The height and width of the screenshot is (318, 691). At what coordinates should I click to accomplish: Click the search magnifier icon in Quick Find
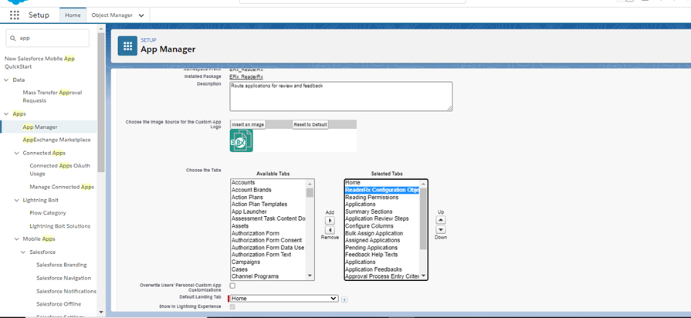tap(13, 38)
